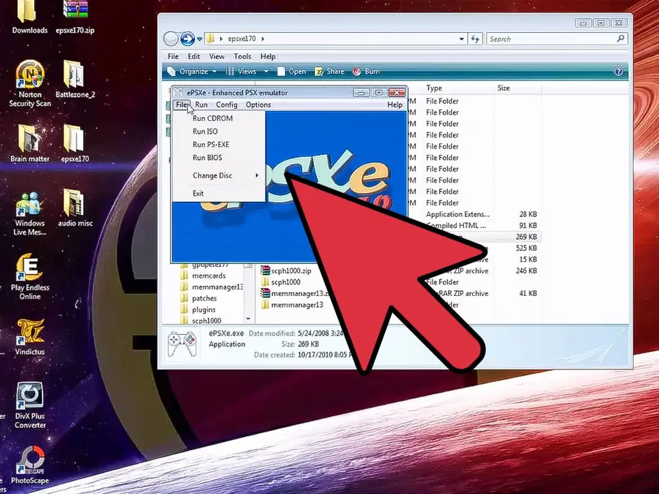Open the ePSXe File menu
This screenshot has width=659, height=494.
(182, 105)
